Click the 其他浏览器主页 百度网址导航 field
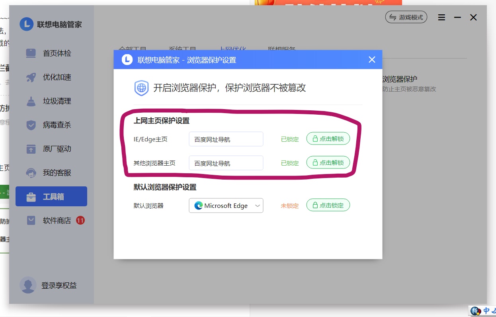The height and width of the screenshot is (317, 496). 226,163
